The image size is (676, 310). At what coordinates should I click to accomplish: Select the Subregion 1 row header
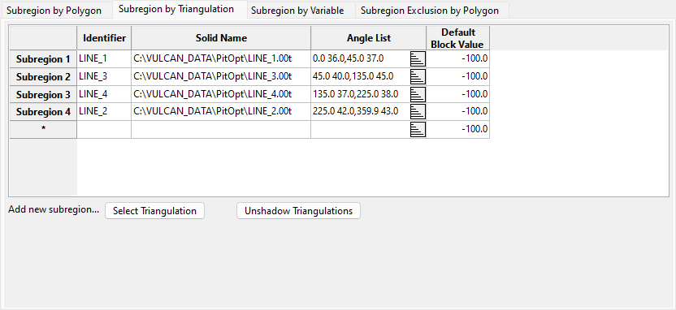tap(43, 59)
